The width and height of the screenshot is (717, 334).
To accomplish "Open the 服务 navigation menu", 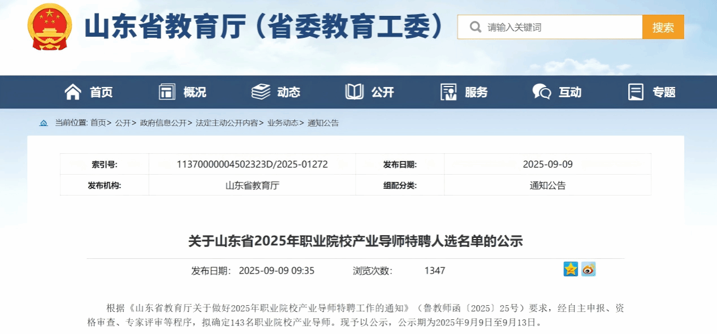I will pyautogui.click(x=476, y=92).
